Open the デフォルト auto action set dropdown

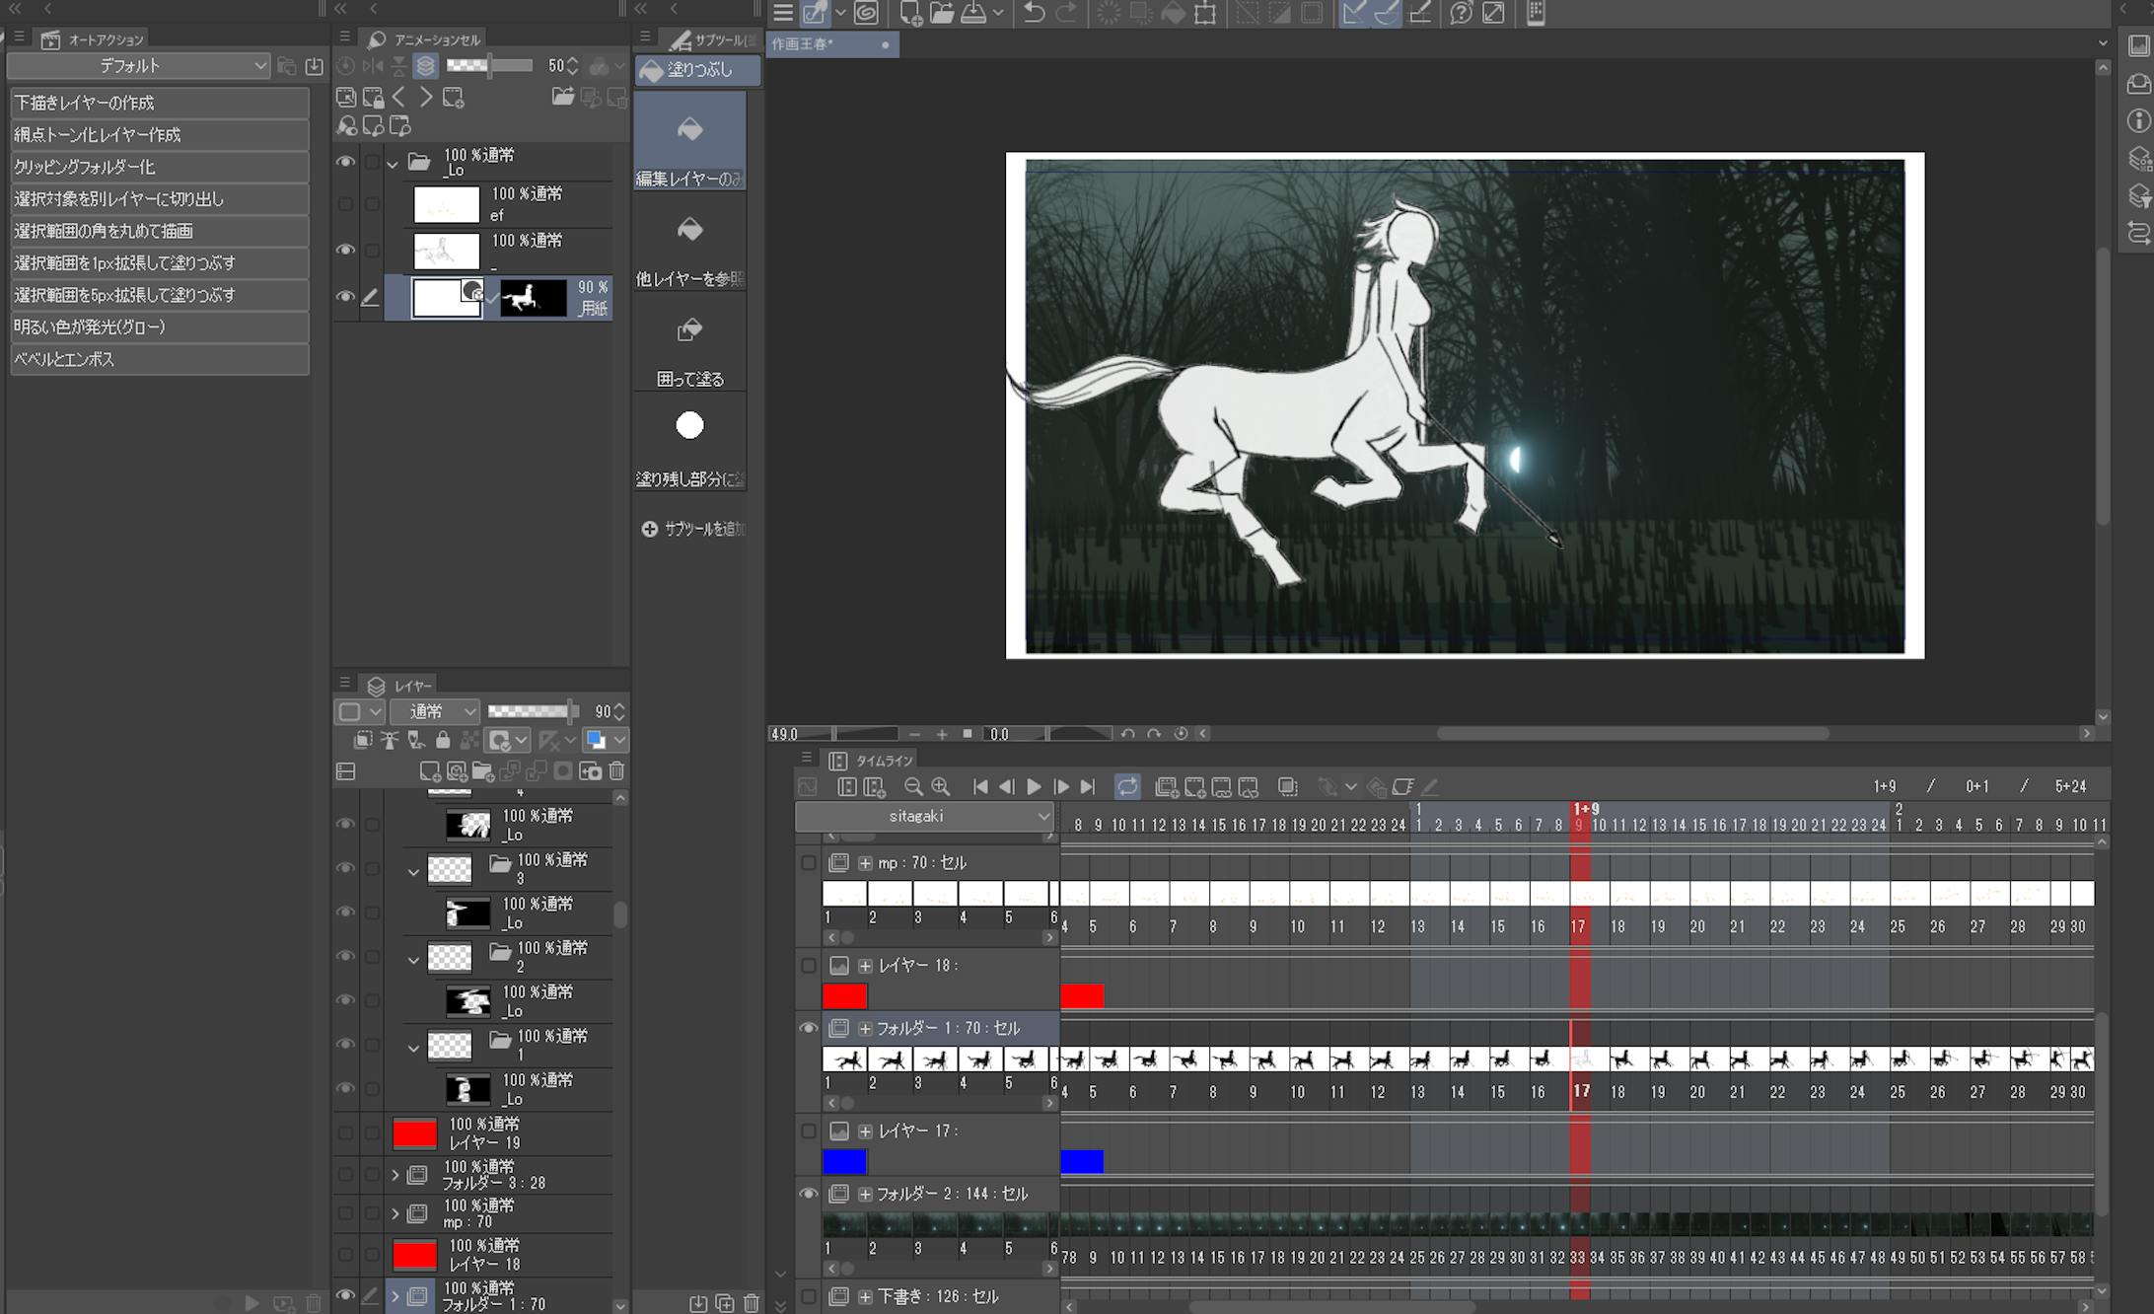pos(138,66)
